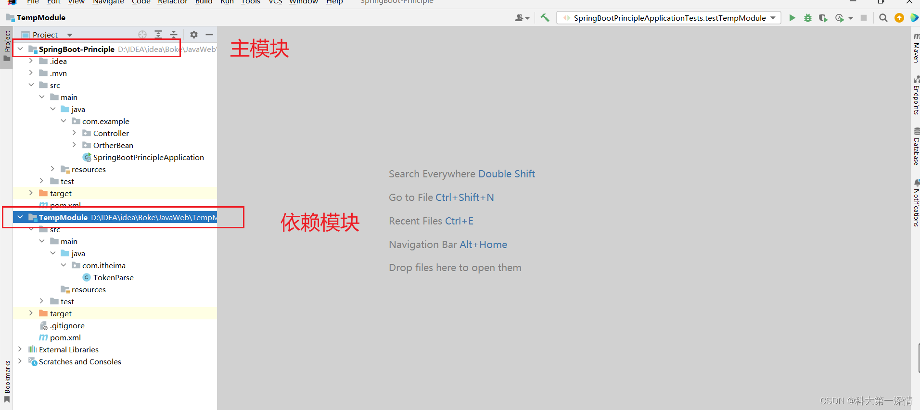
Task: Open the Endpoints tool window
Action: 916,95
